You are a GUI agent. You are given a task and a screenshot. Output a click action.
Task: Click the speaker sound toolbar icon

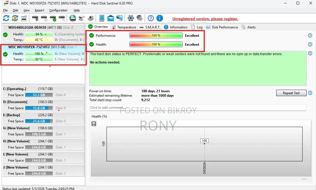[x=139, y=18]
